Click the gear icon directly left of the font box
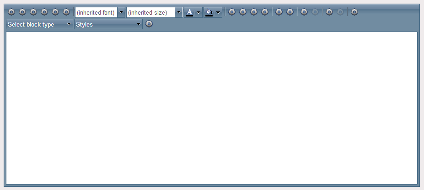This screenshot has width=424, height=190. [x=66, y=12]
